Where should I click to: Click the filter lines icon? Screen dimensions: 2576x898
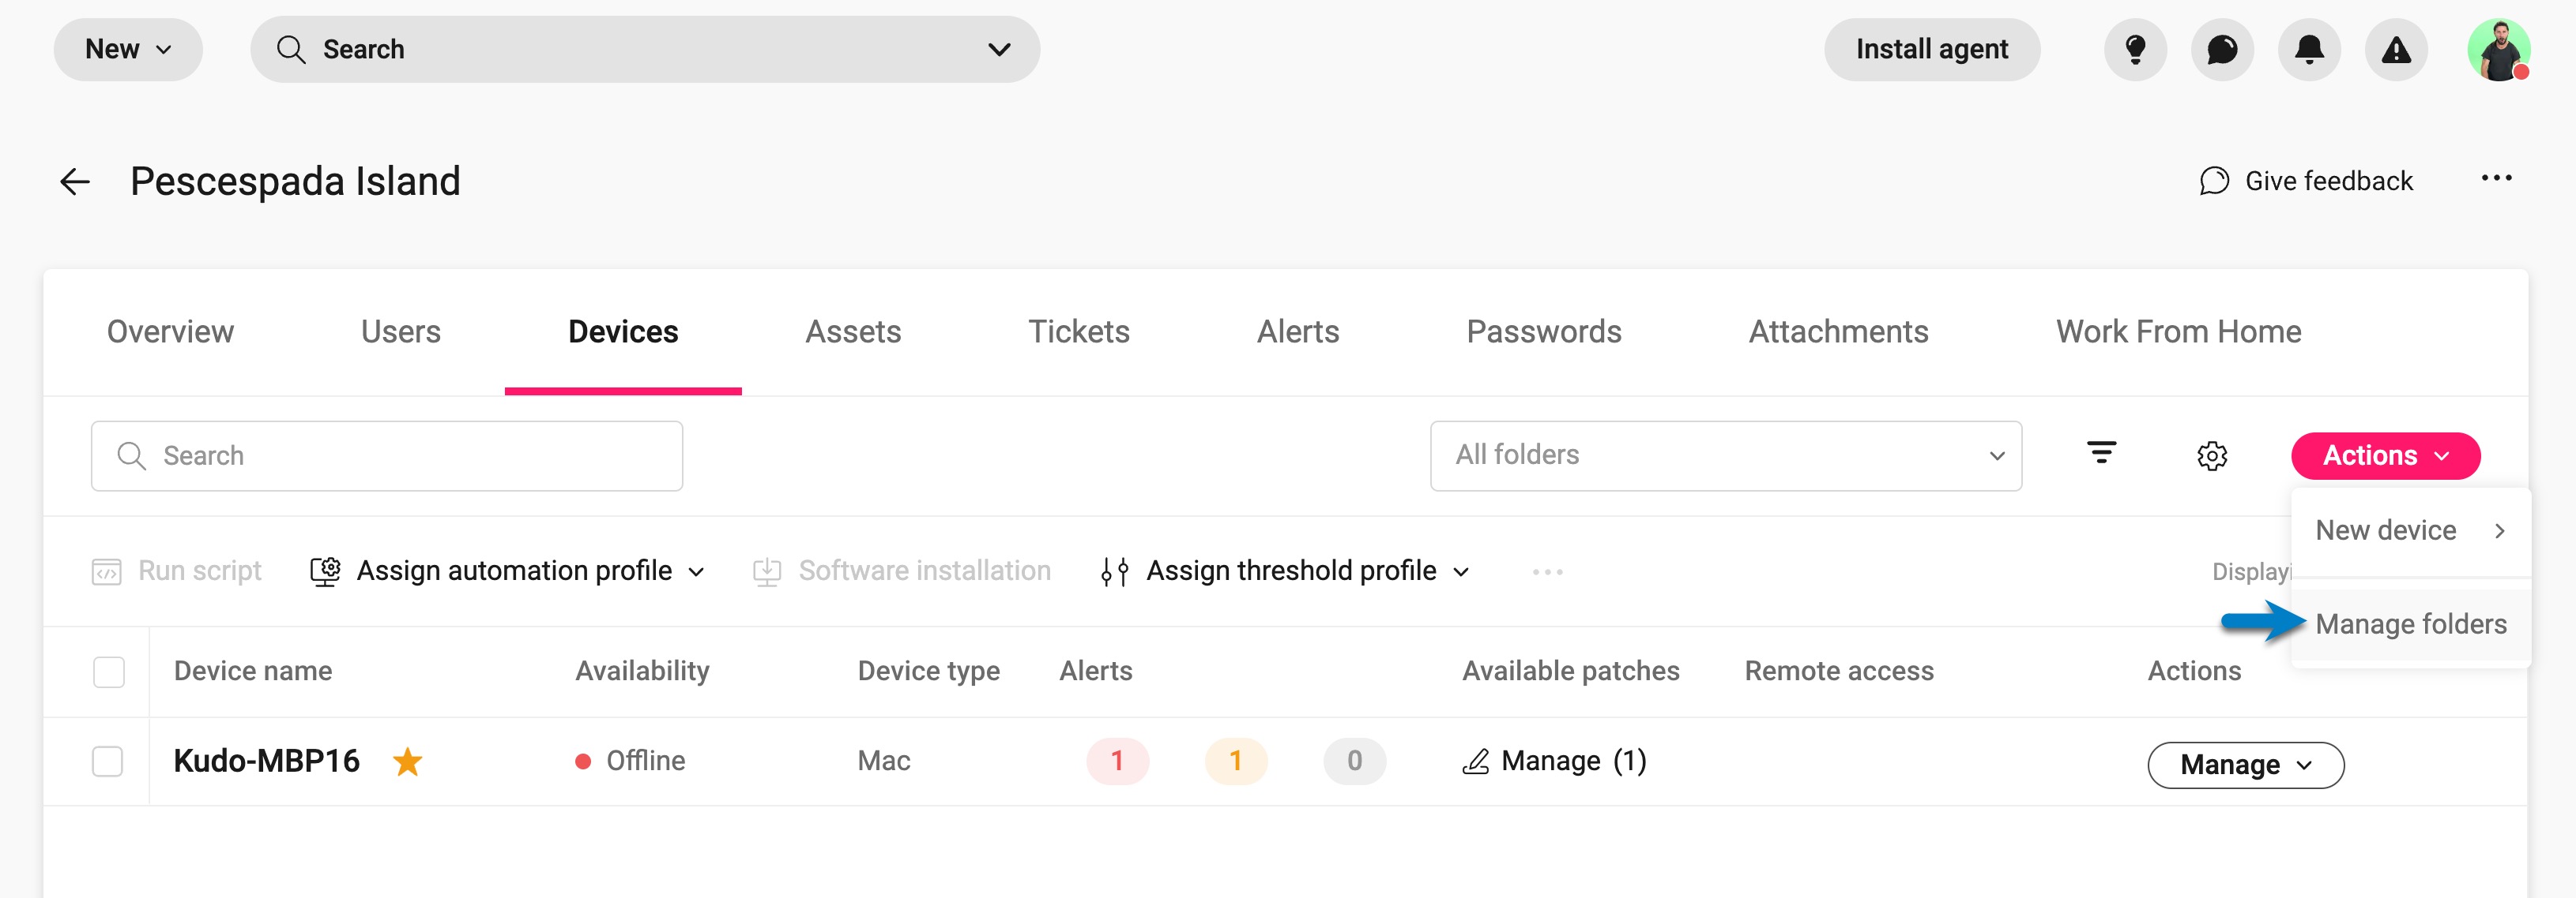pos(2101,454)
